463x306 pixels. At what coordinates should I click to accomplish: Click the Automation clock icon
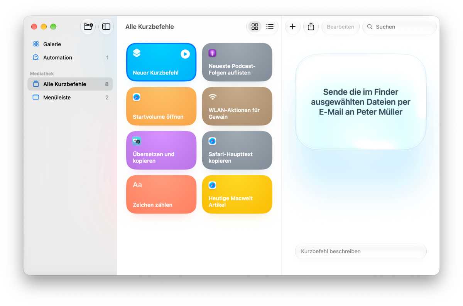pyautogui.click(x=36, y=57)
